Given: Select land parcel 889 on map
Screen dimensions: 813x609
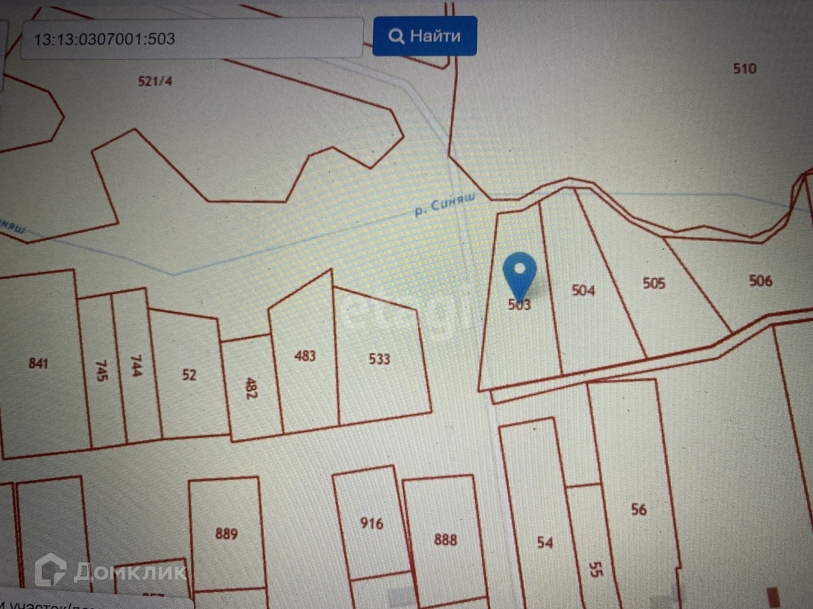Looking at the screenshot, I should pyautogui.click(x=226, y=533).
